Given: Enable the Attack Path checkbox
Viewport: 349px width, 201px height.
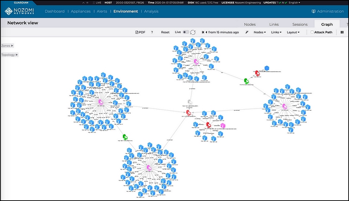Looking at the screenshot, I should click(x=312, y=32).
